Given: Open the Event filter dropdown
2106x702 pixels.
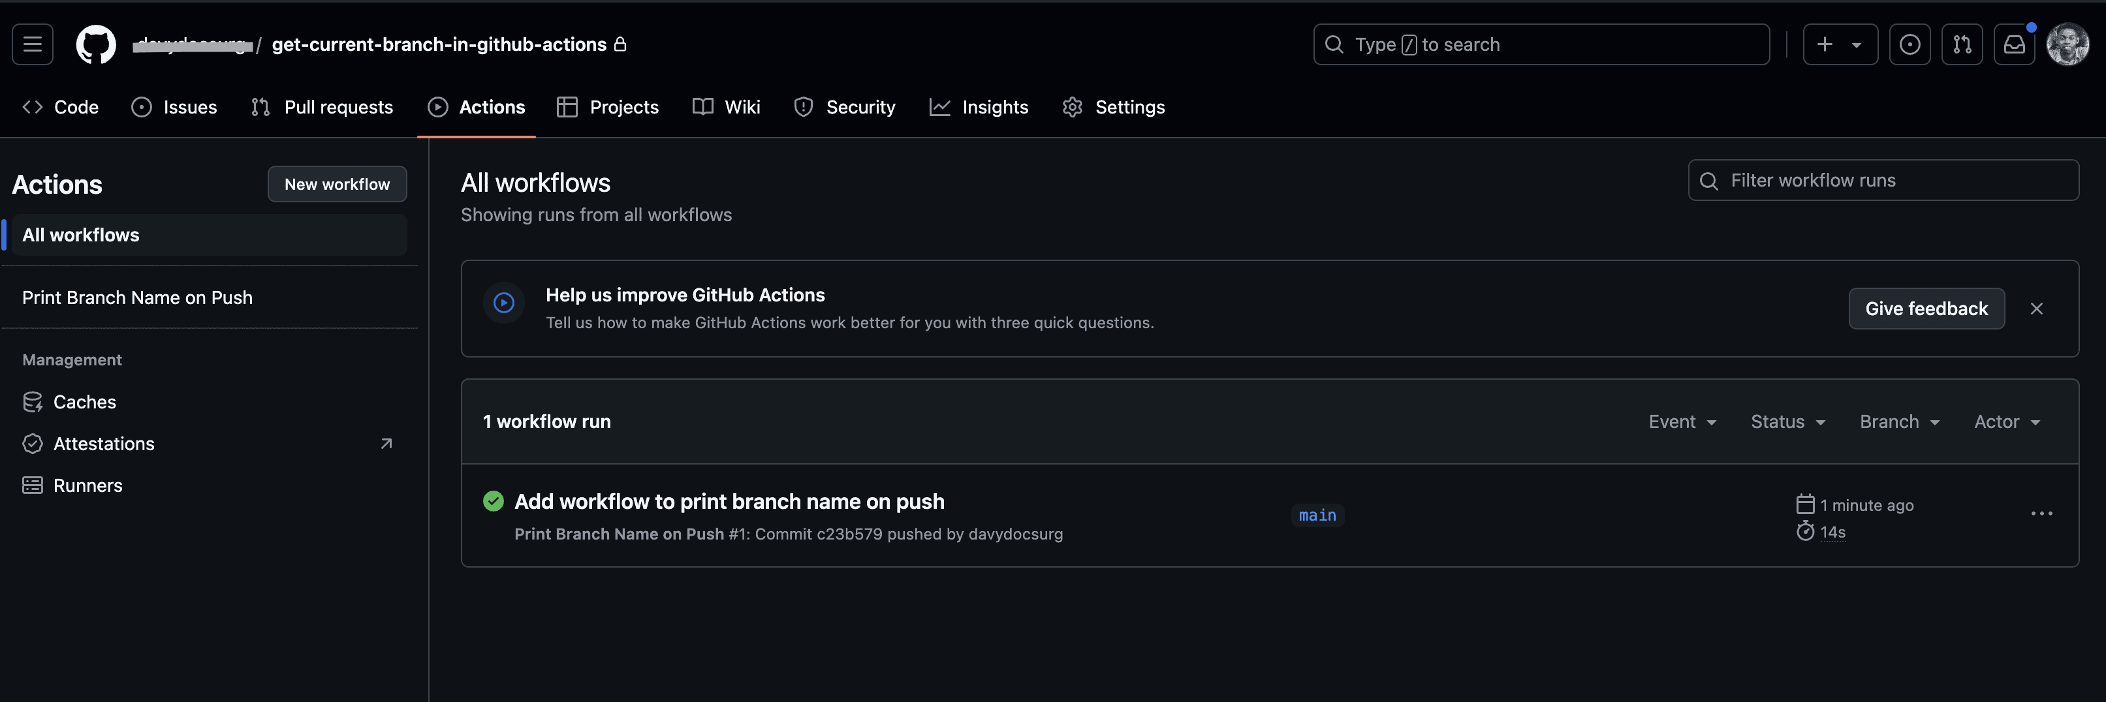Looking at the screenshot, I should (1682, 421).
